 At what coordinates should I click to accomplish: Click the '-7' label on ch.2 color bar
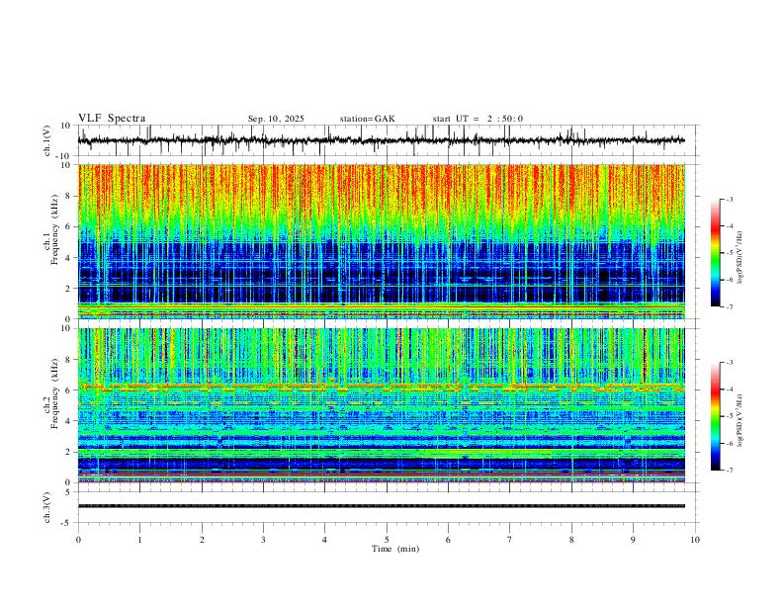(x=729, y=471)
